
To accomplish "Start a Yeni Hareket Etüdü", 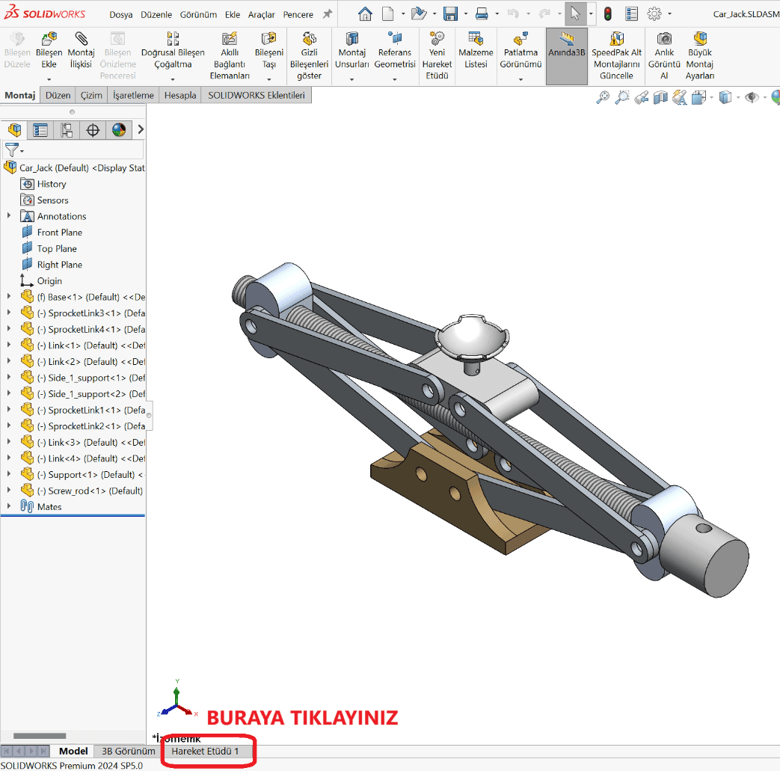I will point(437,40).
